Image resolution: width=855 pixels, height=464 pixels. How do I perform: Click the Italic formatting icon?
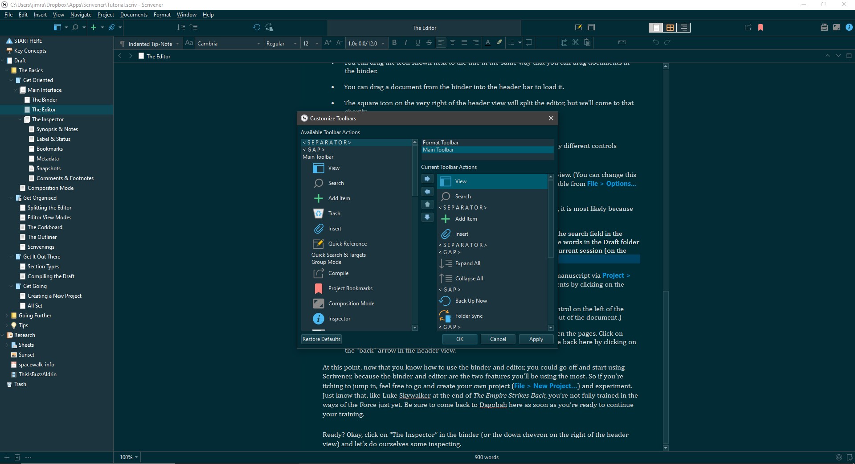point(405,43)
